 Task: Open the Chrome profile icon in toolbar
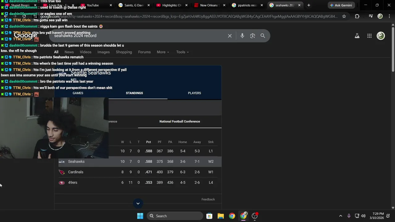(x=380, y=16)
